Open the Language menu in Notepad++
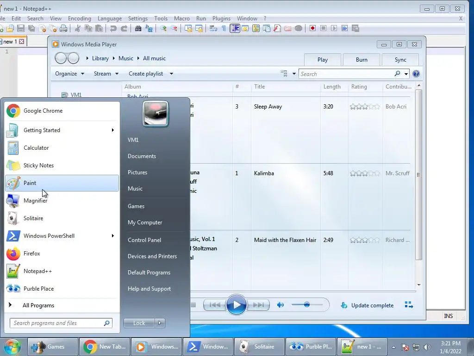The height and width of the screenshot is (356, 474). click(x=109, y=19)
